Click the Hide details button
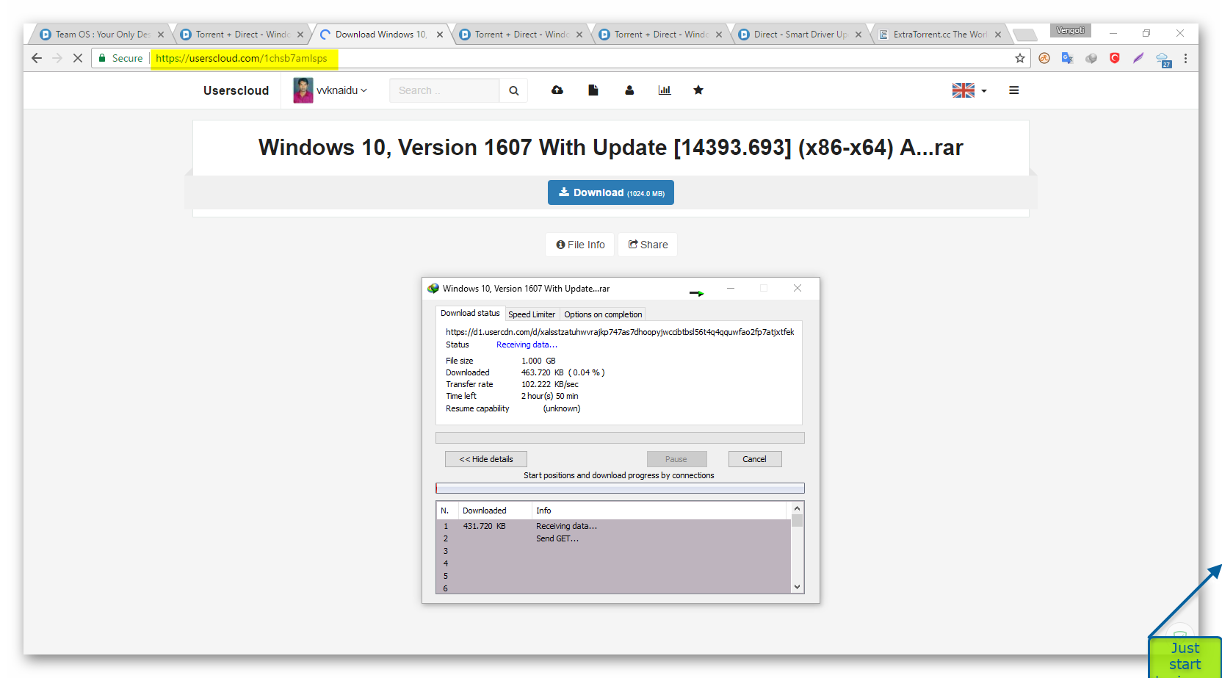 486,459
